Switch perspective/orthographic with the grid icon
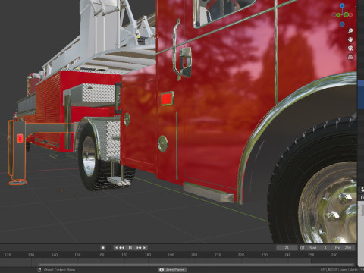364x273 pixels. coord(350,57)
